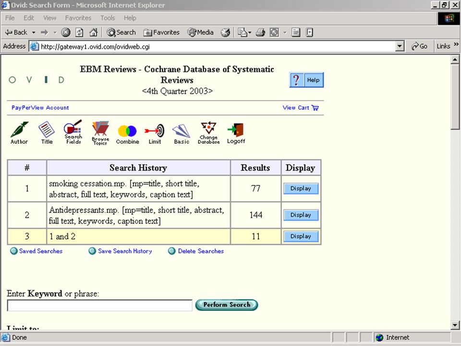Image resolution: width=461 pixels, height=346 pixels.
Task: Focus the keyword or phrase input field
Action: coord(100,306)
